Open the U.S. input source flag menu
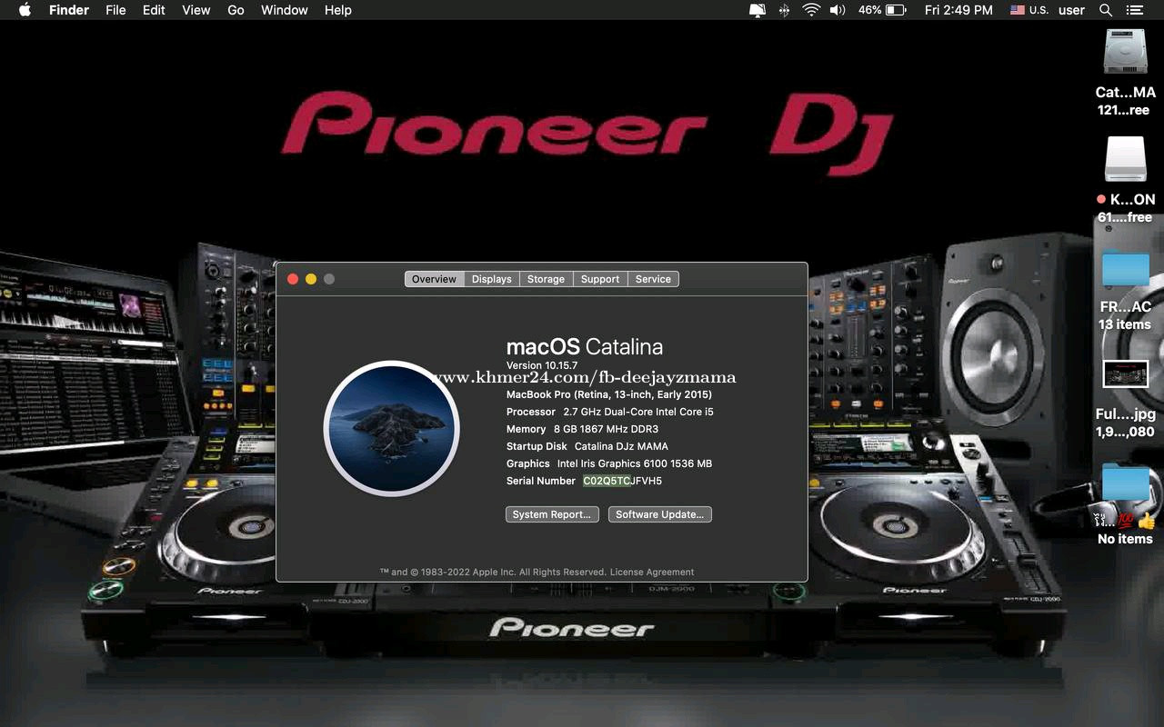Image resolution: width=1164 pixels, height=727 pixels. click(x=1029, y=10)
